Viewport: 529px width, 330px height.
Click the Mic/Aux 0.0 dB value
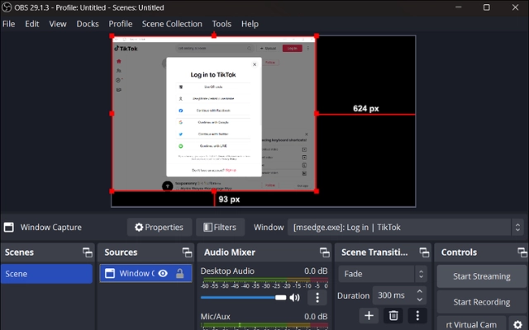[316, 317]
